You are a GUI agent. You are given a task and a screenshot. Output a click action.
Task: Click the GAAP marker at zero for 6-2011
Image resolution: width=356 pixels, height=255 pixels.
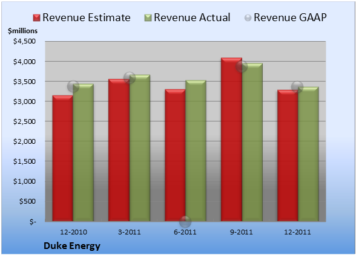(x=185, y=221)
